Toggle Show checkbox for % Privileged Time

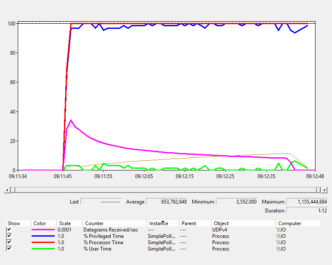[x=9, y=236]
